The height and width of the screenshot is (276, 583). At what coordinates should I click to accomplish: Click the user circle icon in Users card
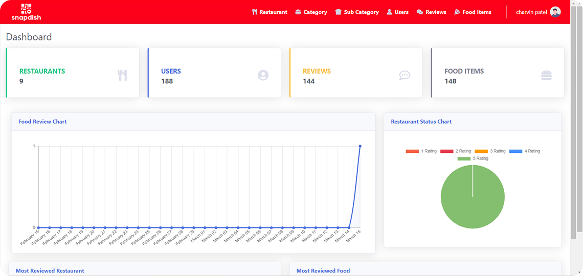(x=263, y=76)
